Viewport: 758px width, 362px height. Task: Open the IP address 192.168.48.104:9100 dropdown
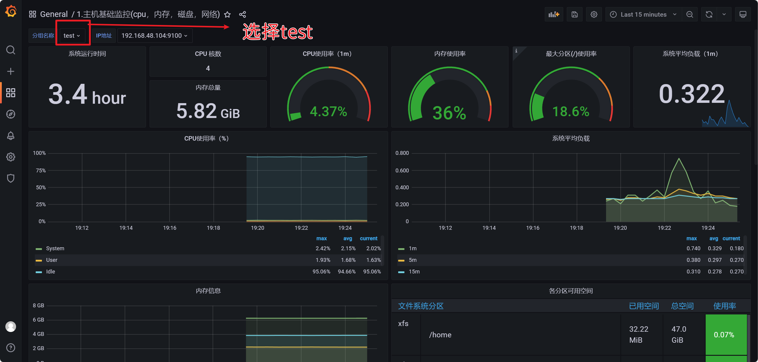[x=155, y=36]
